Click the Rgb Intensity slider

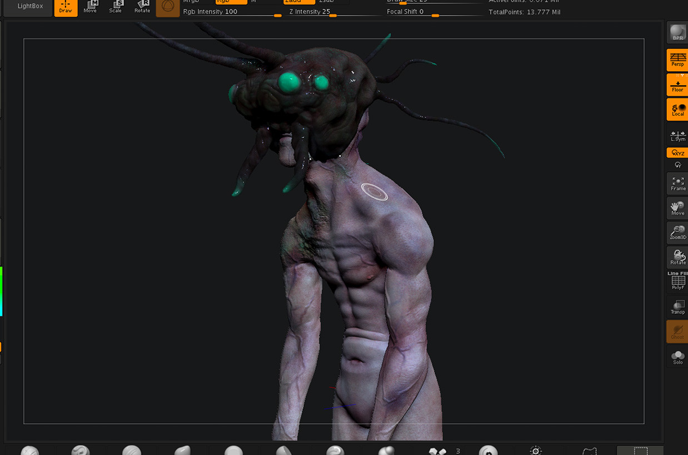(x=232, y=12)
